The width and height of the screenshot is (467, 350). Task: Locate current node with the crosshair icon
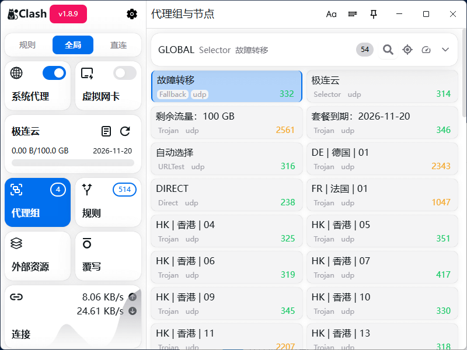[x=407, y=50]
